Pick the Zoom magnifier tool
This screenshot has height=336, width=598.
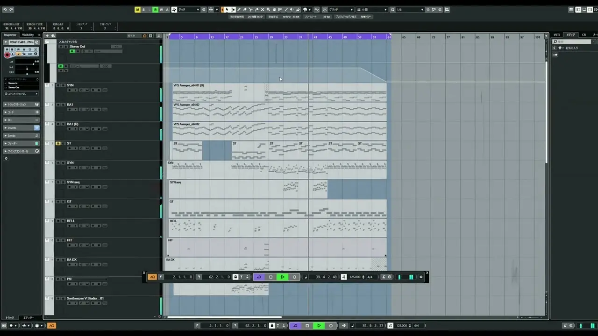click(268, 9)
